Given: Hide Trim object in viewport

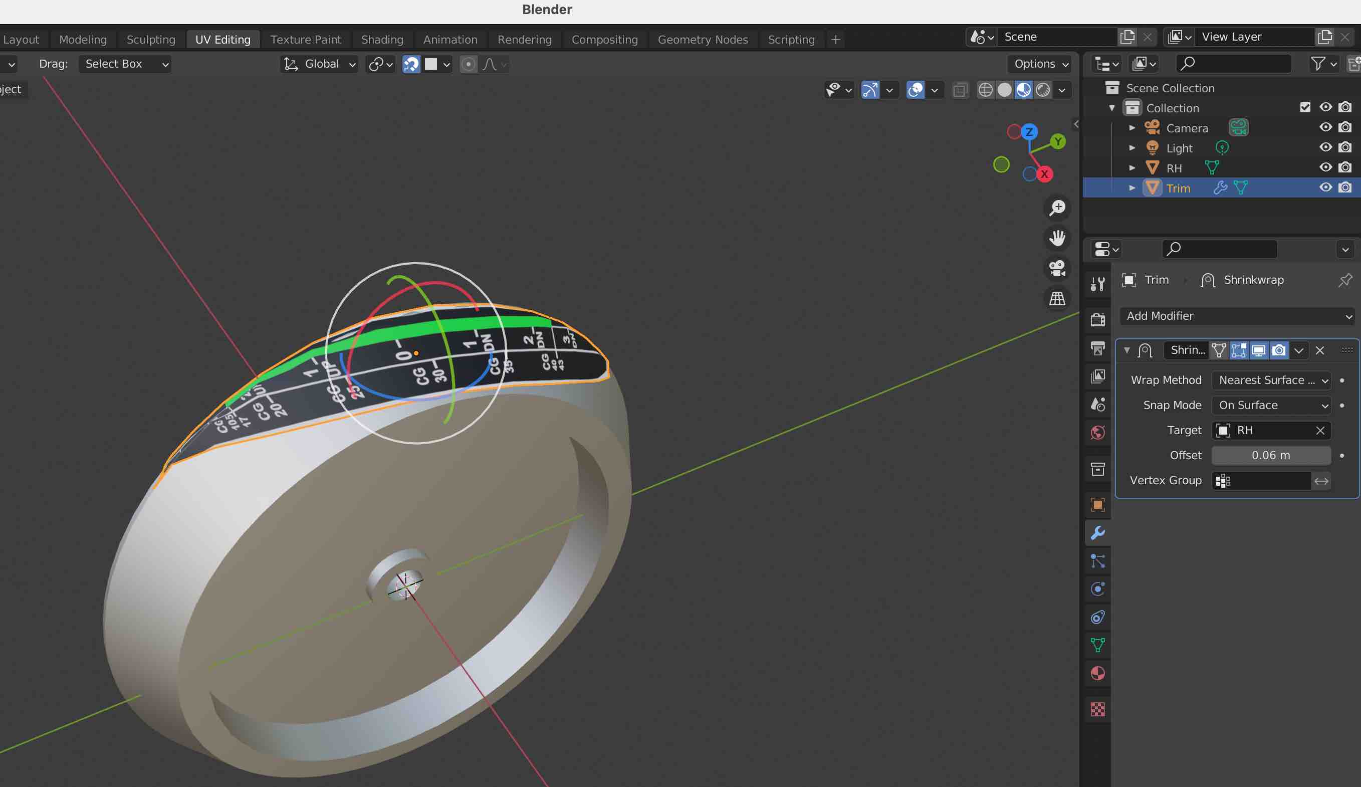Looking at the screenshot, I should (x=1325, y=187).
